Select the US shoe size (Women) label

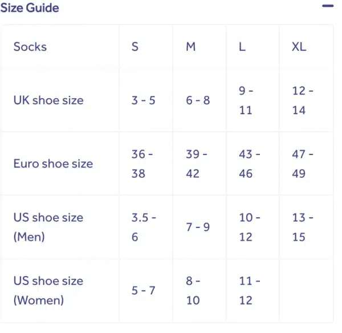pyautogui.click(x=48, y=290)
